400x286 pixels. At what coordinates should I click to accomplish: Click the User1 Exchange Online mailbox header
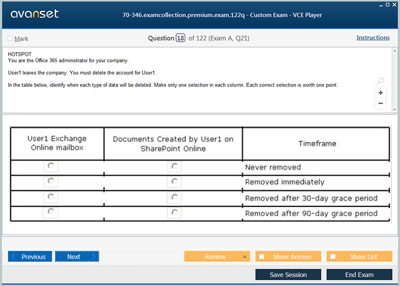[x=57, y=143]
